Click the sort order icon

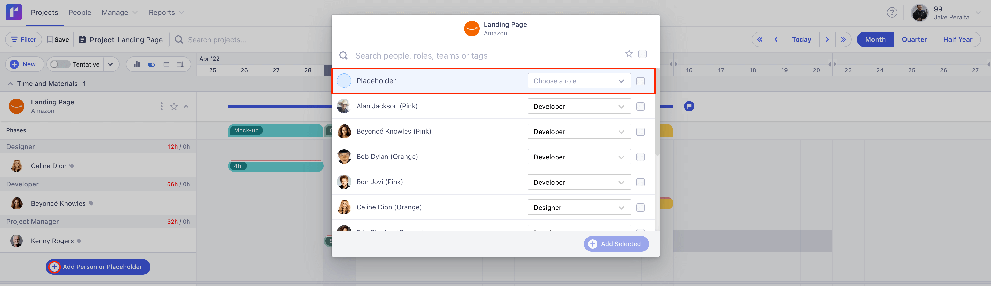point(180,64)
